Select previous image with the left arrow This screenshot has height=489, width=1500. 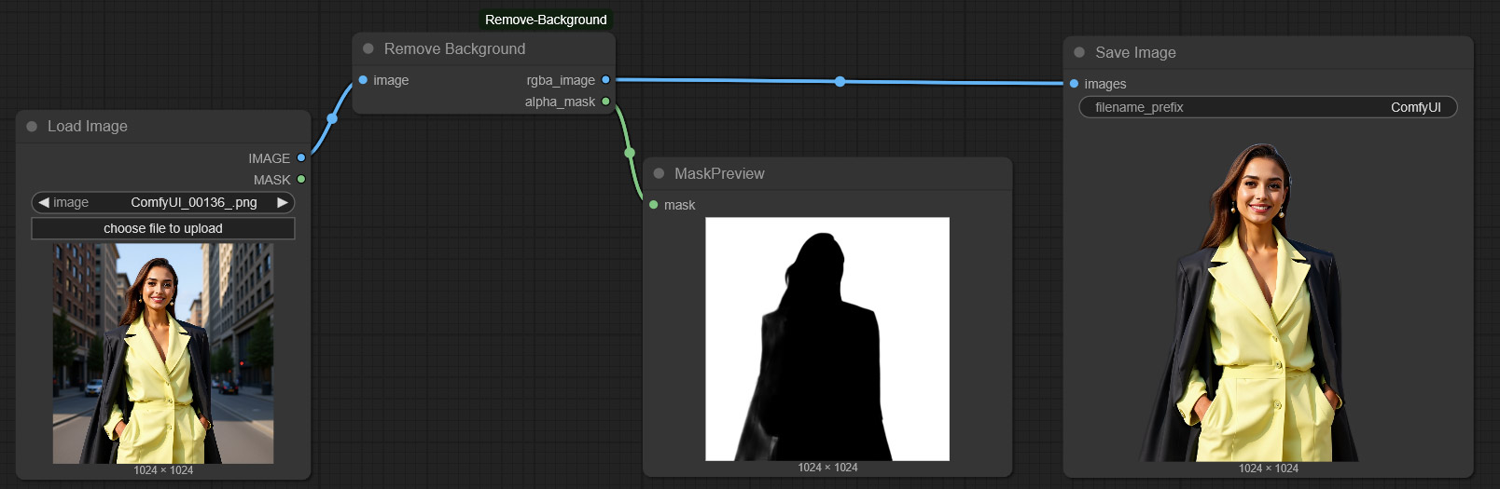(43, 202)
